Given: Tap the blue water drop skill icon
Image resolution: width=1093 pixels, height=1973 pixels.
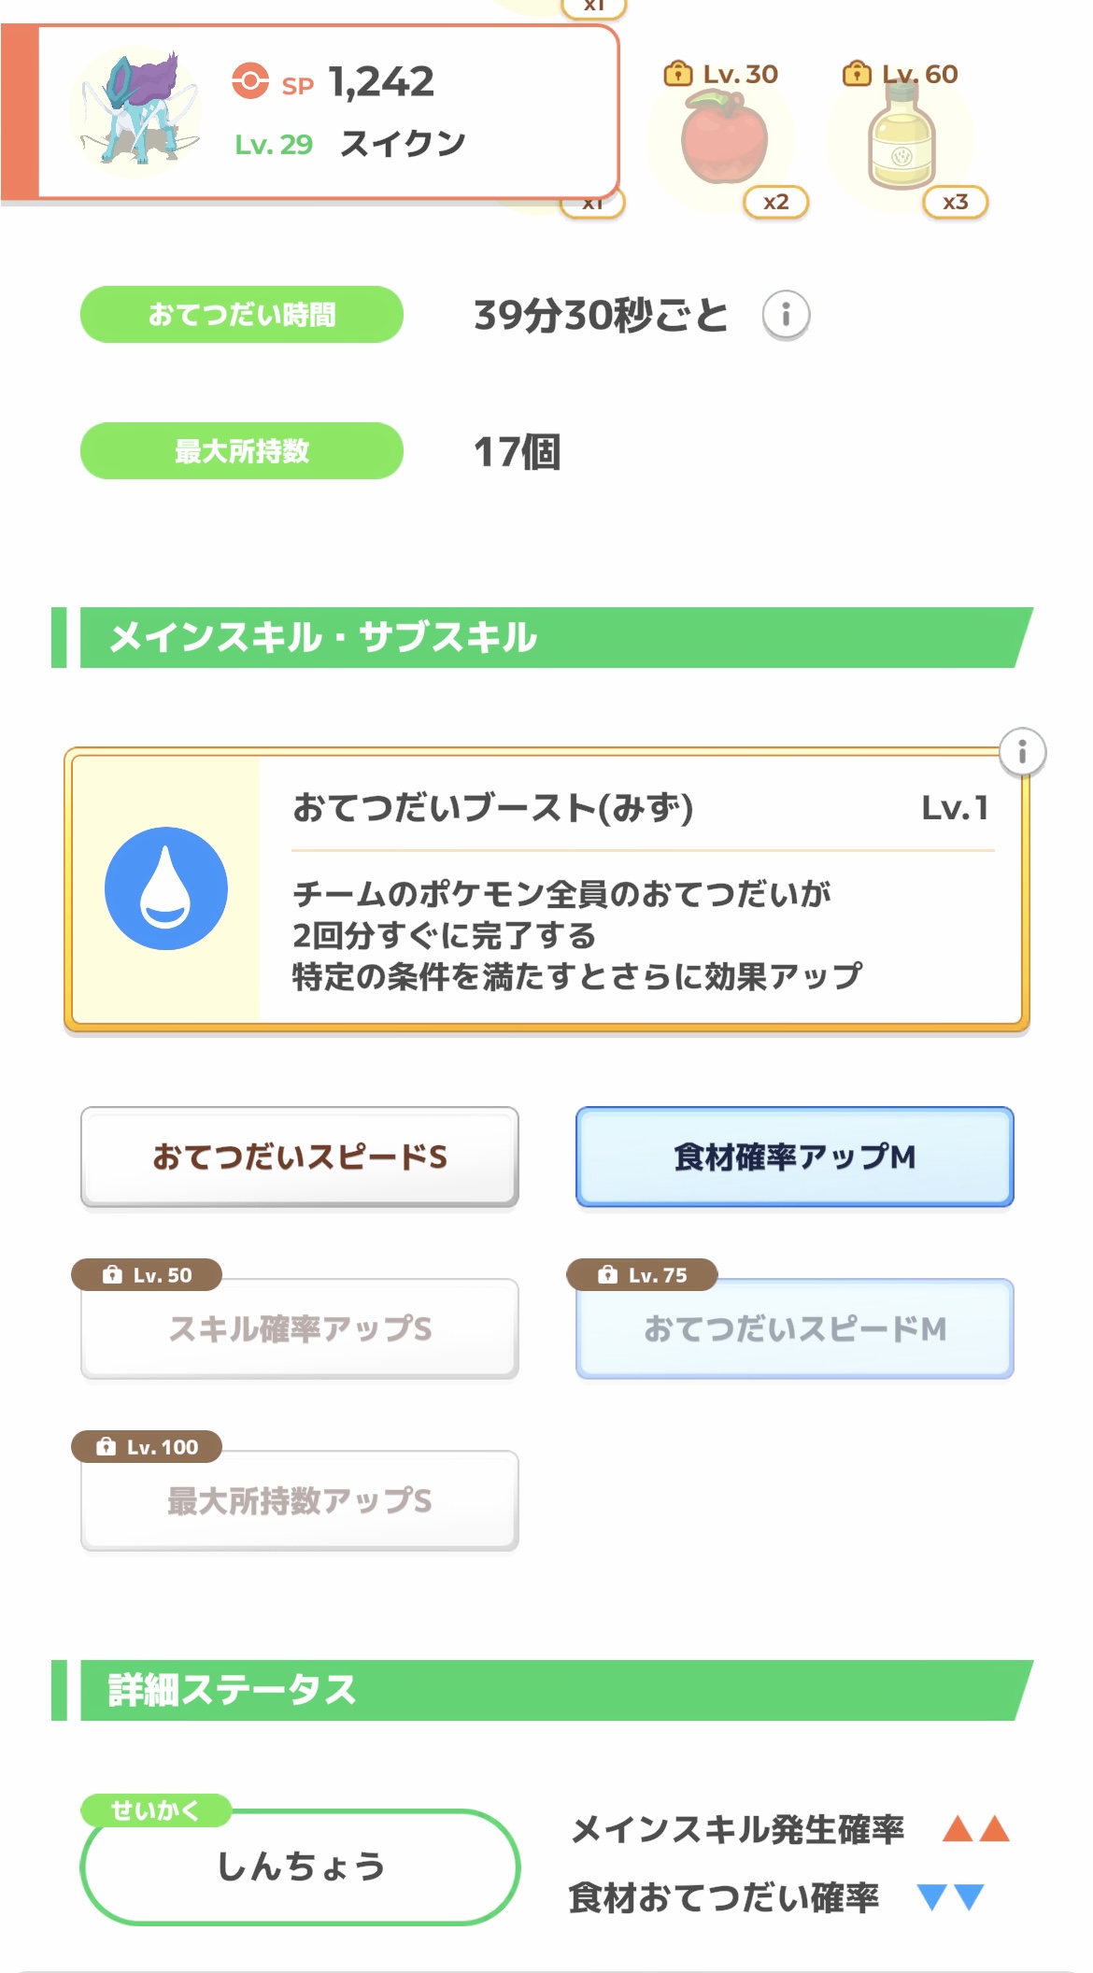Looking at the screenshot, I should [x=166, y=888].
